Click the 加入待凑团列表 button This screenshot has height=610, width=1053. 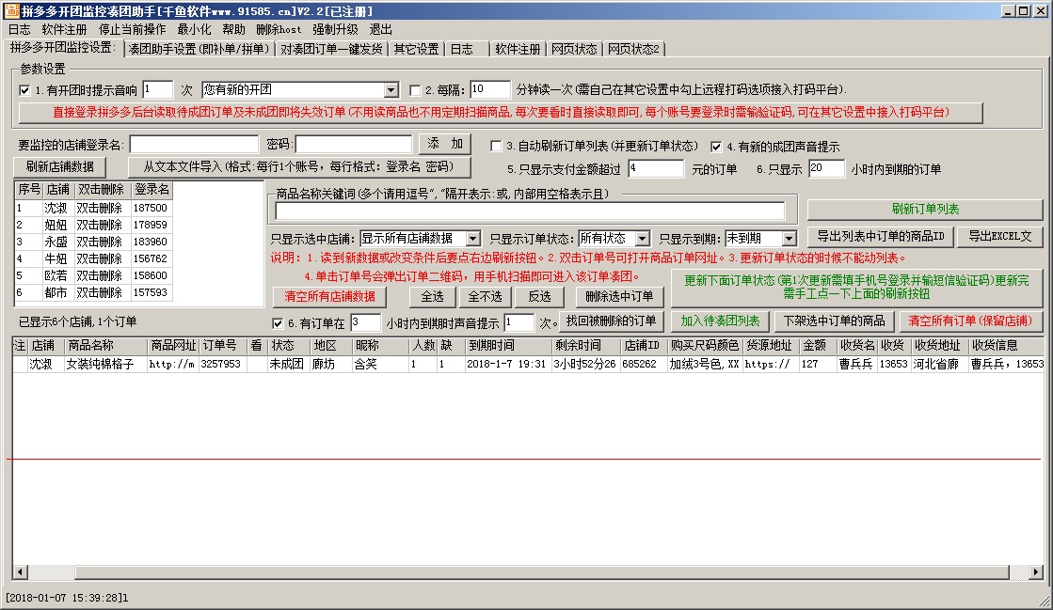pos(720,321)
